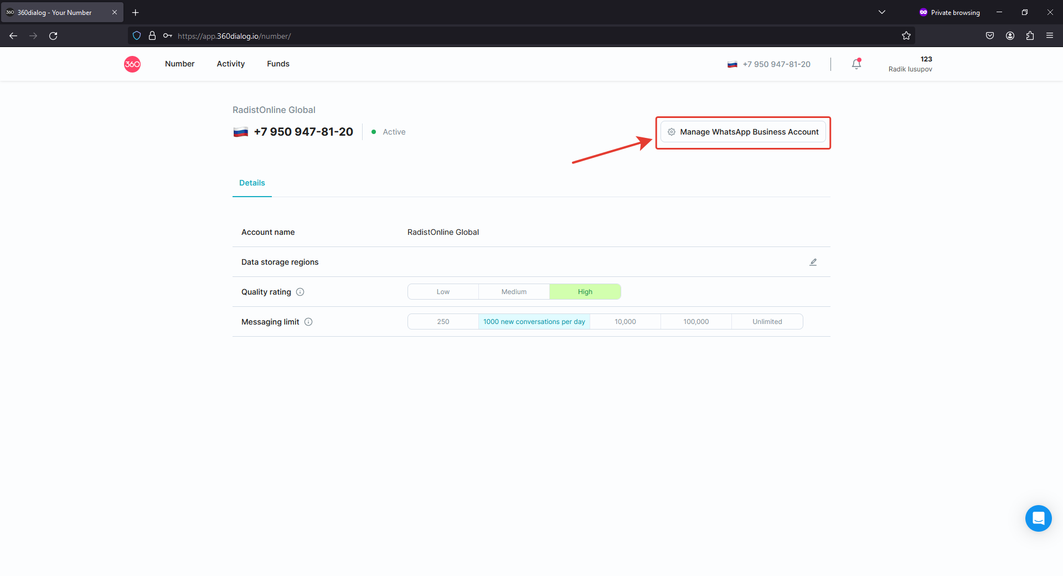Show Messaging limit info tooltip icon
Screen dimensions: 1063x576
click(x=308, y=322)
